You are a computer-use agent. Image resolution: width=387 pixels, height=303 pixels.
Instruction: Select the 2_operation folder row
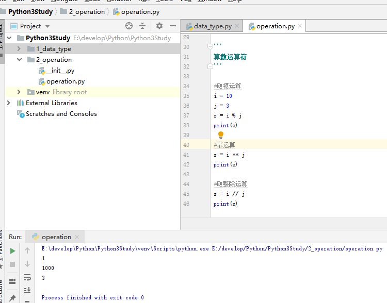93,60
